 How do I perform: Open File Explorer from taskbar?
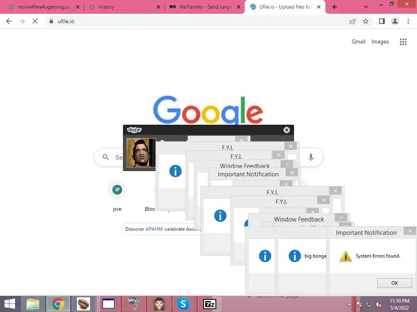pyautogui.click(x=33, y=304)
